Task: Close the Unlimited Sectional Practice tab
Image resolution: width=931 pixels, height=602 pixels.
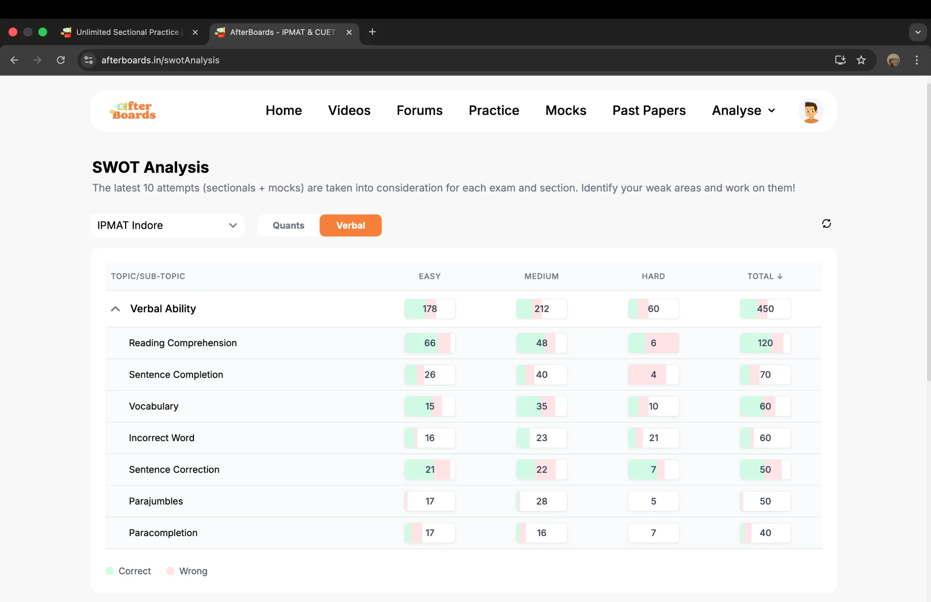Action: tap(195, 32)
